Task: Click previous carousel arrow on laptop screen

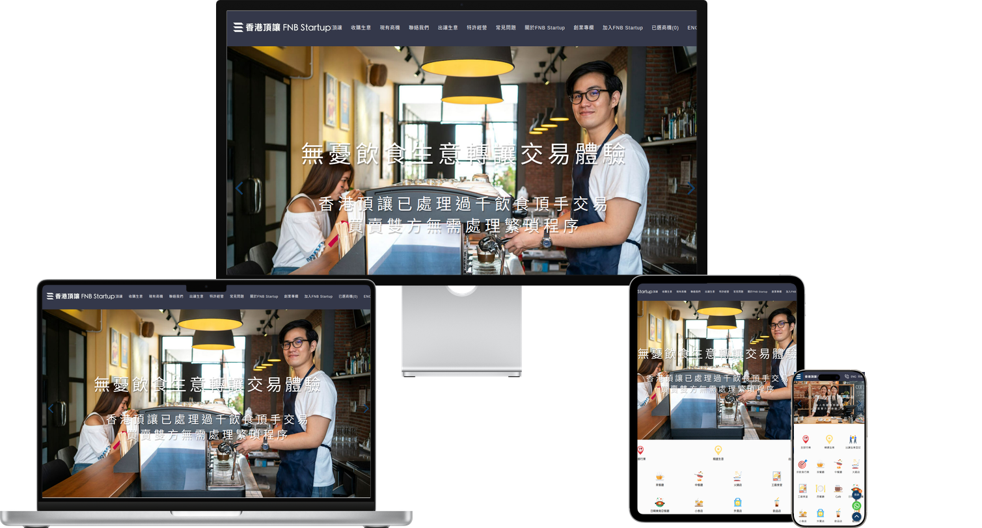Action: [51, 409]
